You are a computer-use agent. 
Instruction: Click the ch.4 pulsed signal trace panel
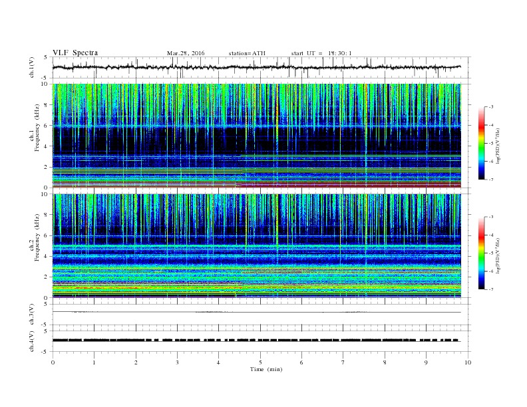[x=262, y=342]
